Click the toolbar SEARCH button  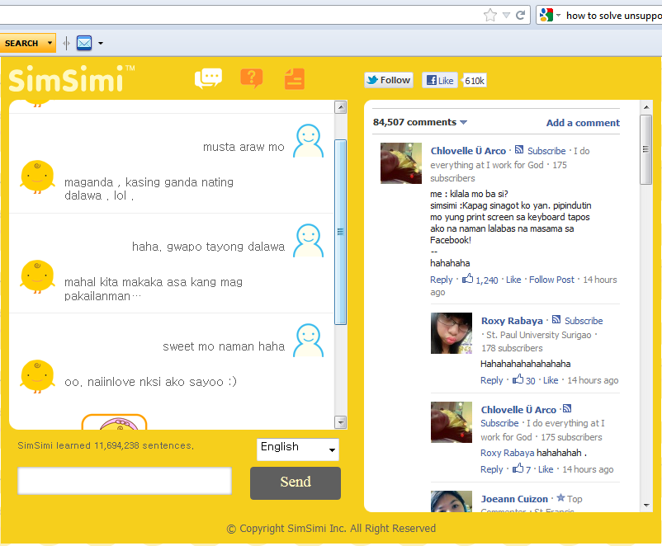click(x=21, y=43)
